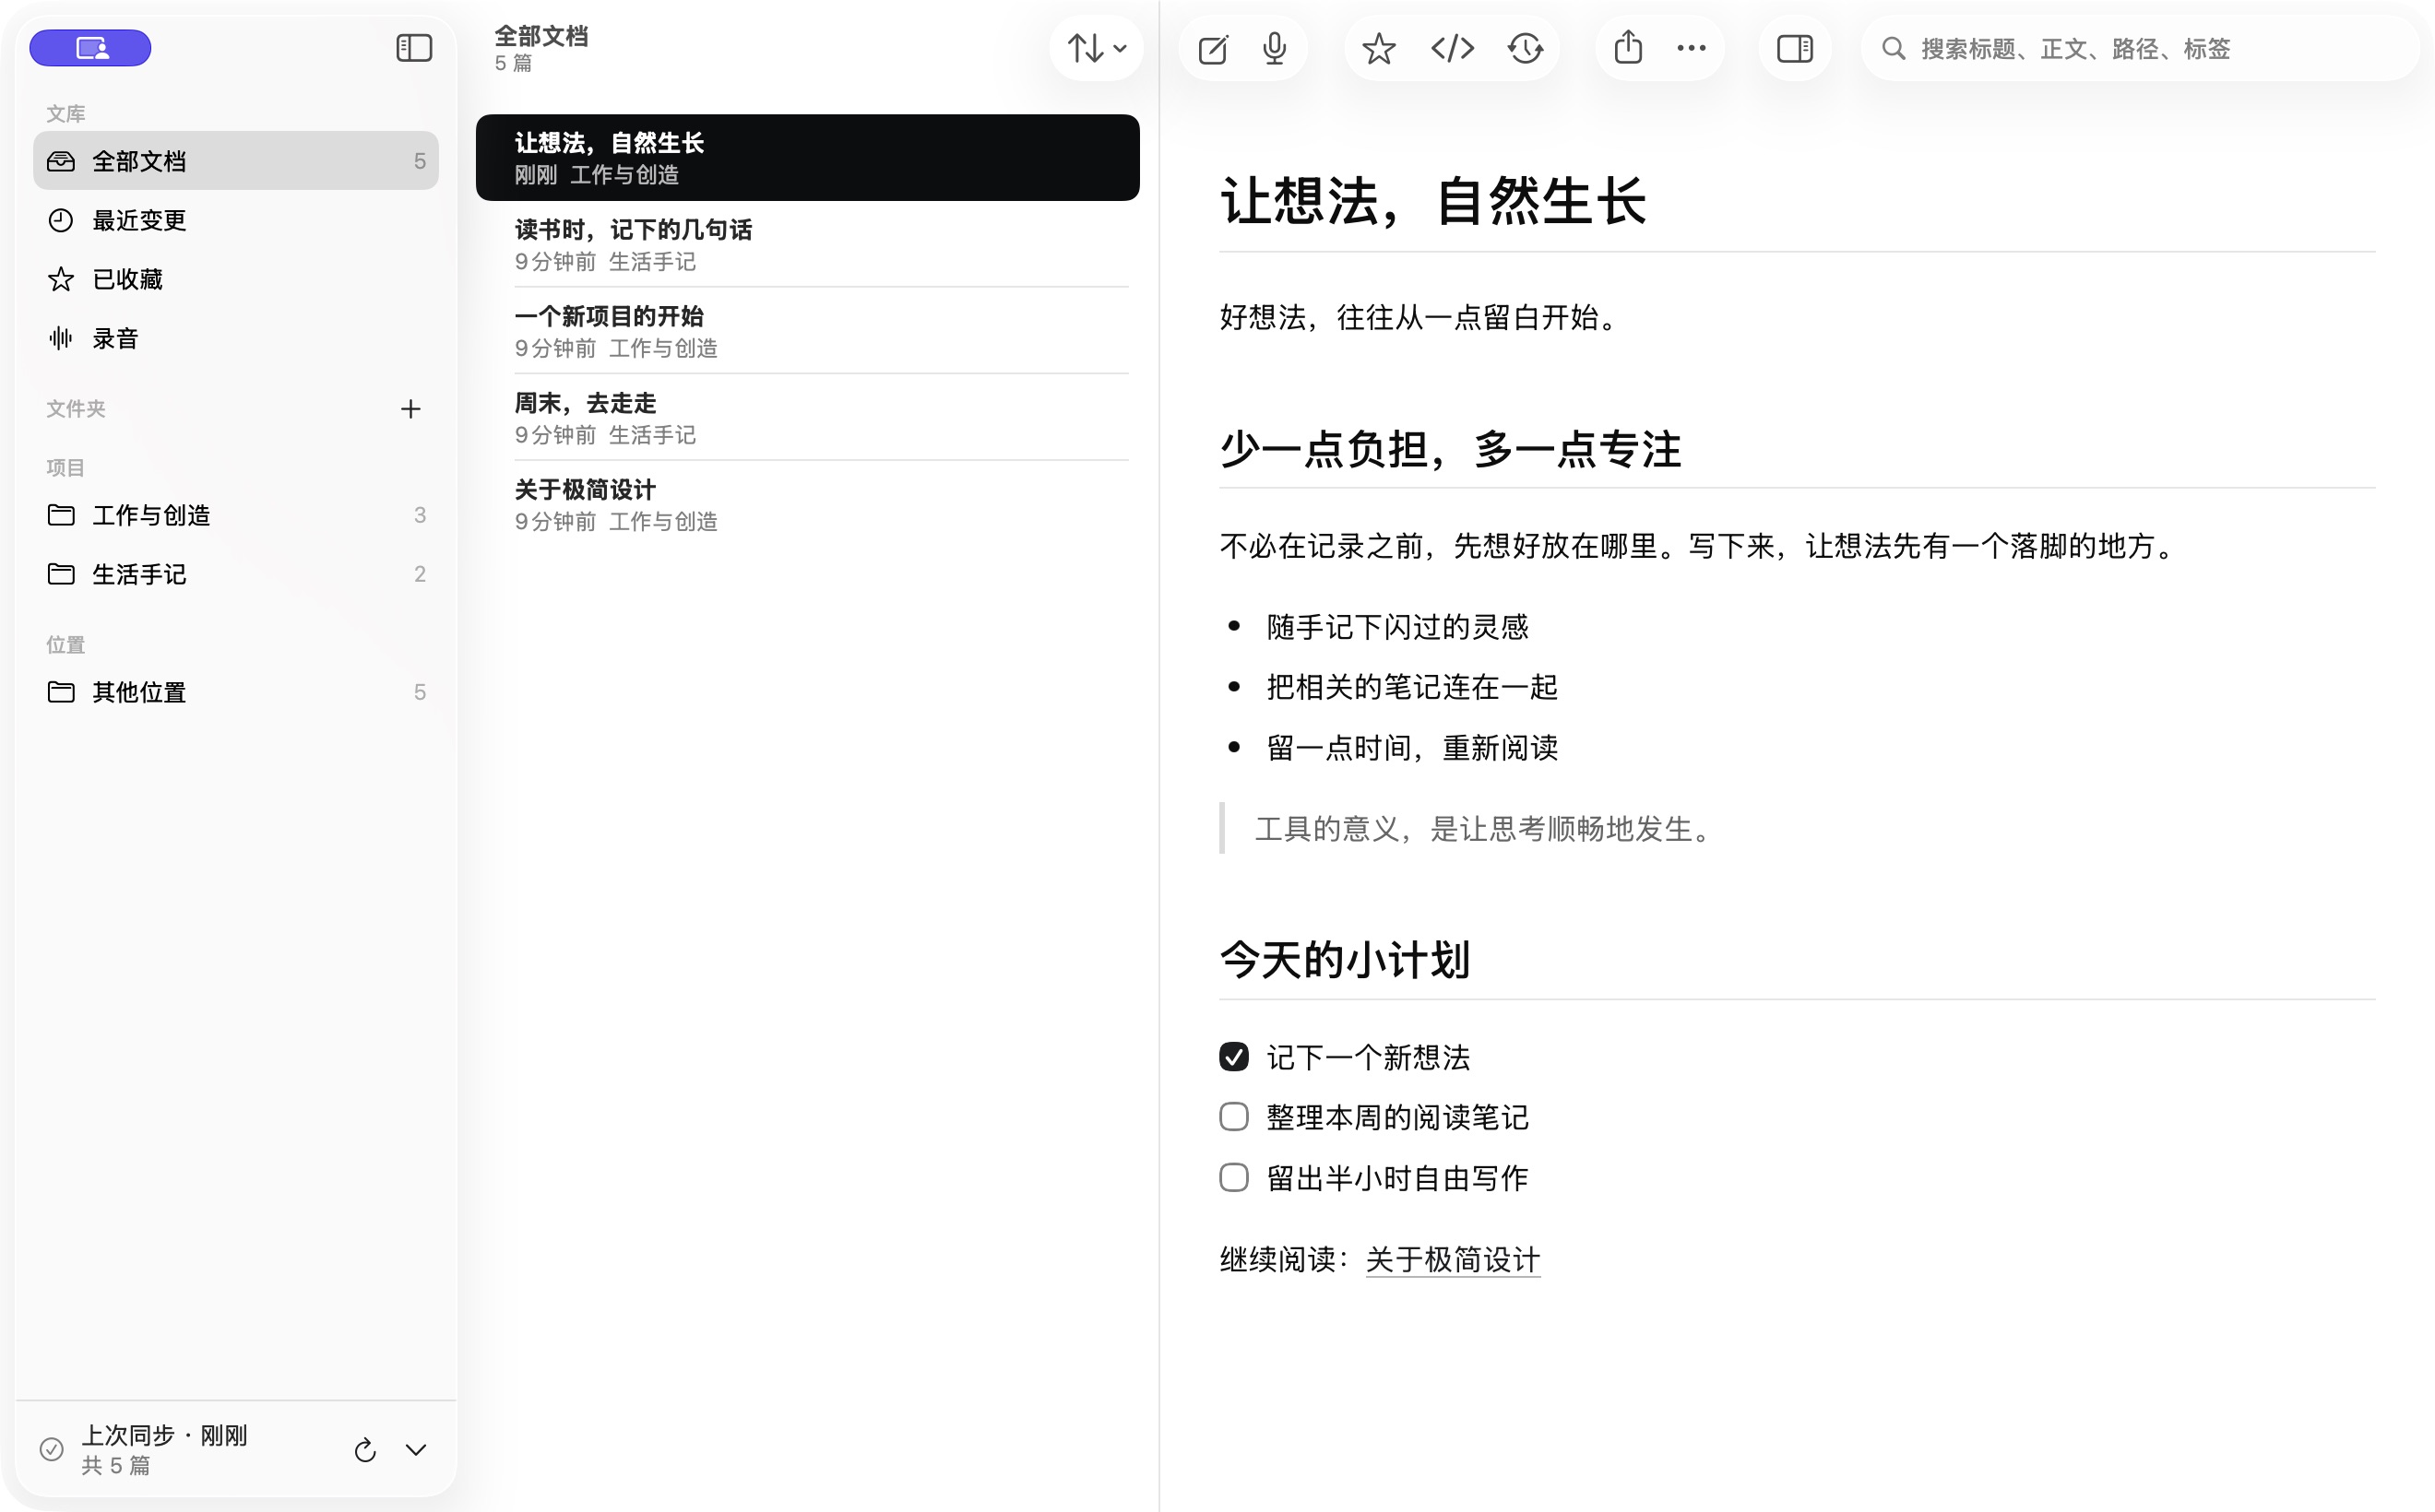Check the 整理本周的阅读笔记 task
This screenshot has width=2435, height=1512.
click(x=1233, y=1117)
